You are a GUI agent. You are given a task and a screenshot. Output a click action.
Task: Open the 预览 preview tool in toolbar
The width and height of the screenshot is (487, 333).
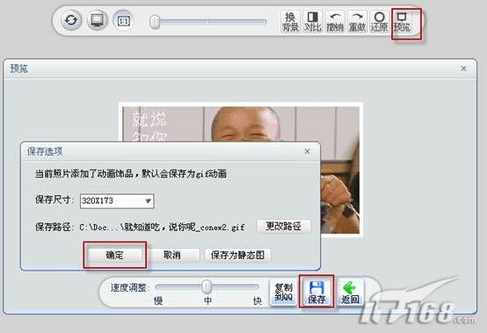tap(402, 21)
